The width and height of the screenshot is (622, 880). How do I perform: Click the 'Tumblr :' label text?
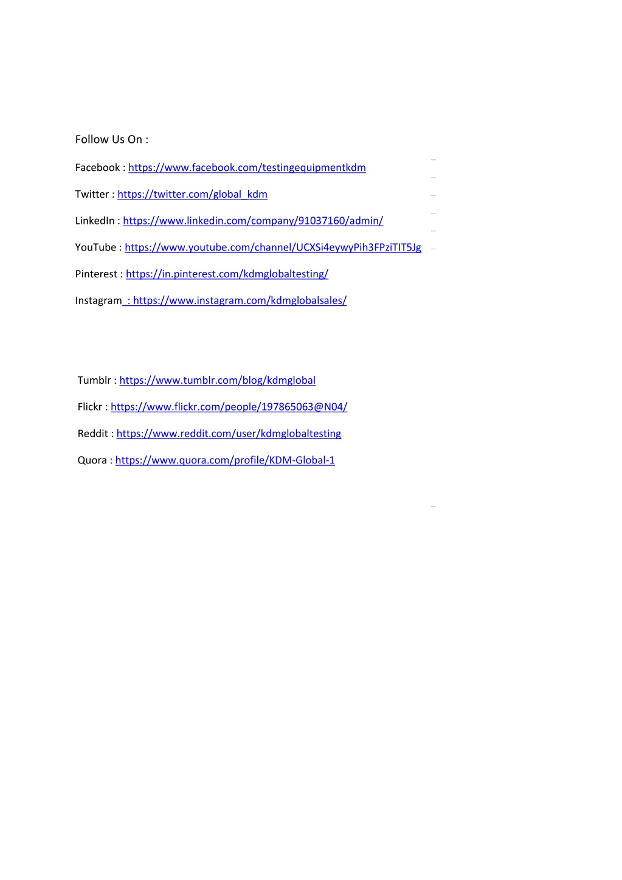pos(97,381)
